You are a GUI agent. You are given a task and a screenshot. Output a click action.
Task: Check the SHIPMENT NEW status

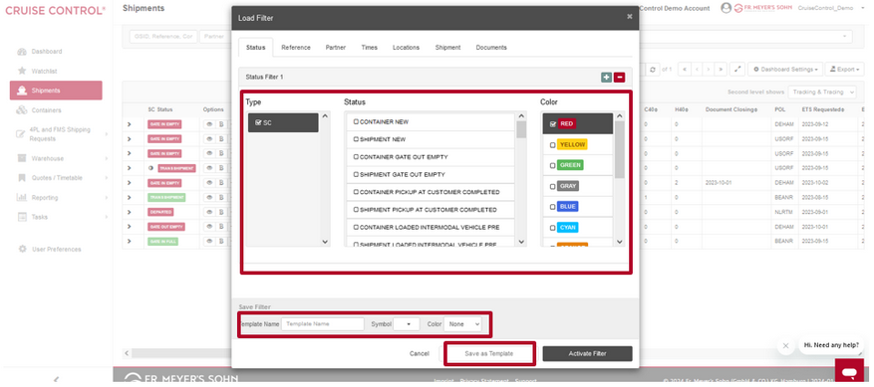tap(356, 139)
